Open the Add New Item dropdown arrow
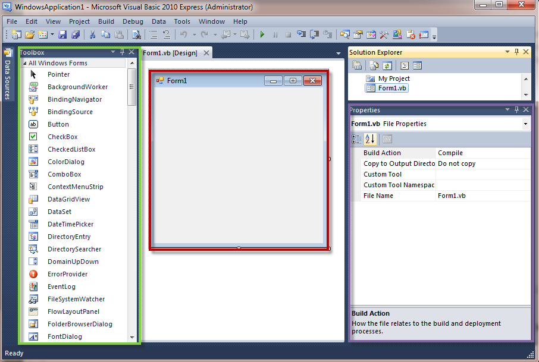539x362 pixels. pyautogui.click(x=52, y=34)
